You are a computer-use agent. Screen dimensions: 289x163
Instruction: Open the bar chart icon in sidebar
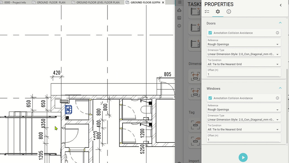tap(179, 18)
